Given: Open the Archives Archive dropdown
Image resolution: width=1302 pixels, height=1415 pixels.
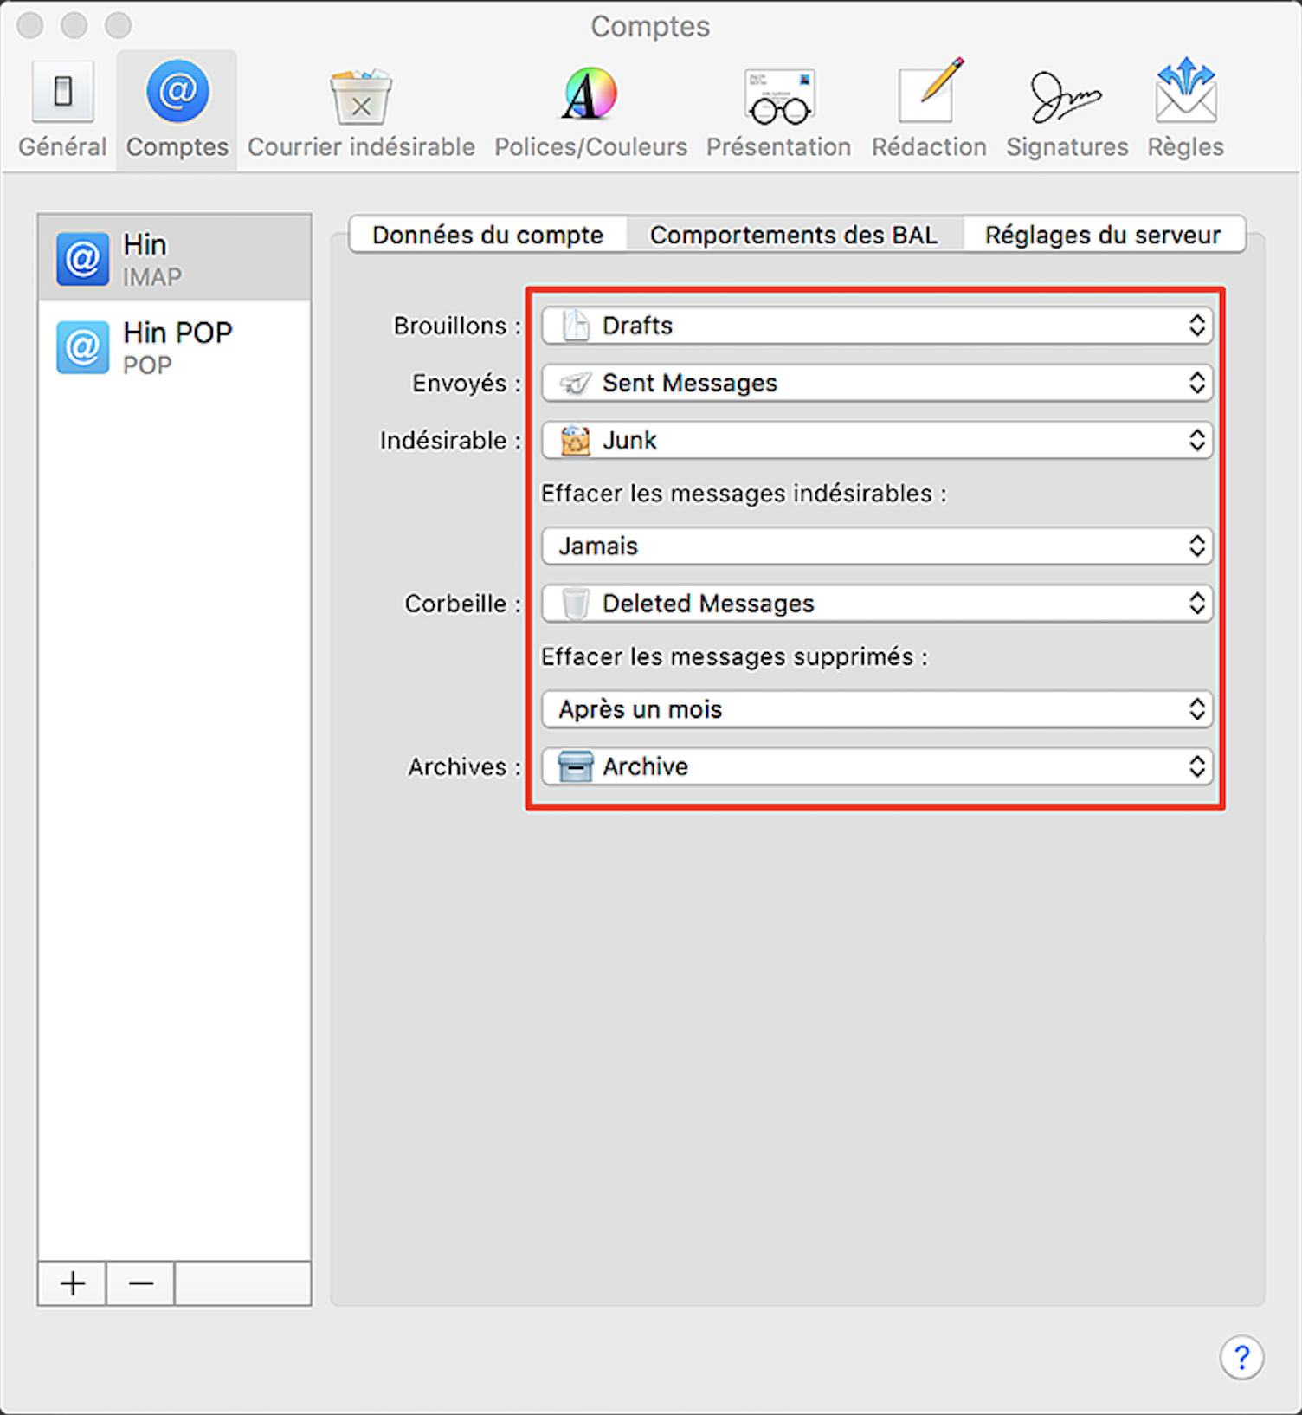Looking at the screenshot, I should coord(877,766).
